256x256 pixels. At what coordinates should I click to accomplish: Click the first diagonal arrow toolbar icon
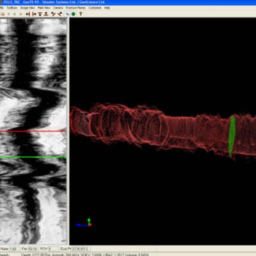pyautogui.click(x=54, y=14)
